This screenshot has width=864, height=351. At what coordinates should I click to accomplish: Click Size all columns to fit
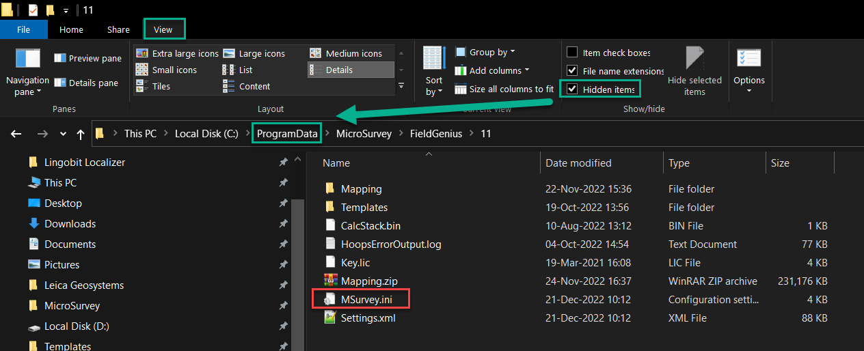504,89
